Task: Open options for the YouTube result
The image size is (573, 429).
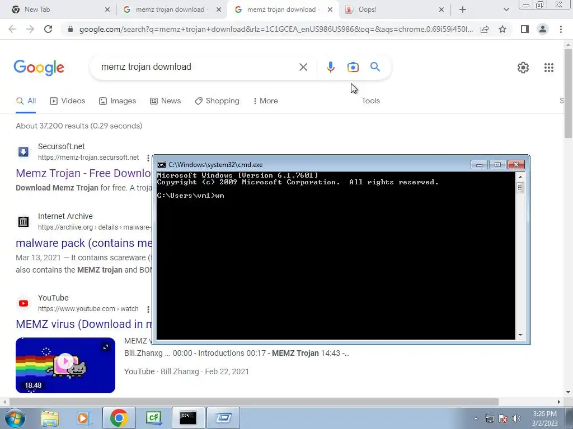Action: point(148,309)
